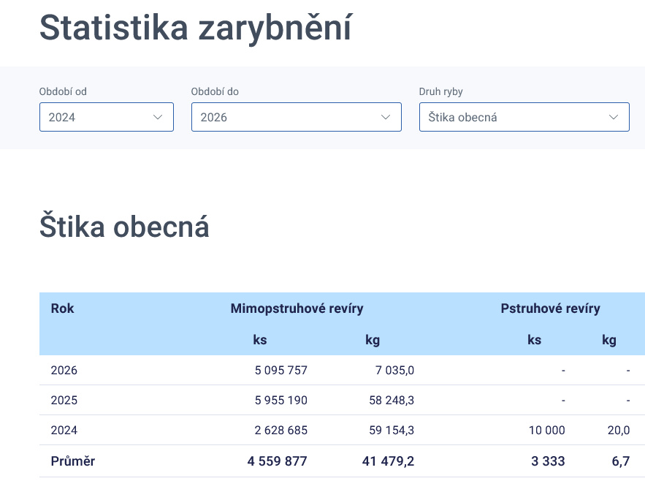The height and width of the screenshot is (481, 645).
Task: Click the value 10 000 in the 2024 row
Action: [546, 430]
